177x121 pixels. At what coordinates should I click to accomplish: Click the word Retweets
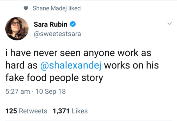pos(33,111)
